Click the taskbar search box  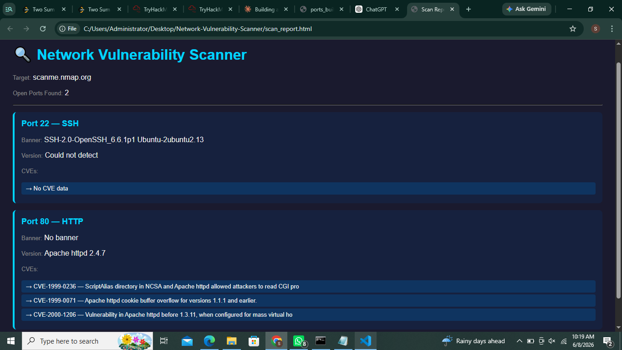pos(87,341)
